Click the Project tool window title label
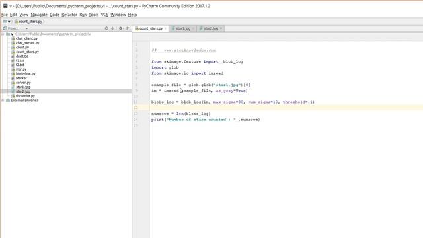The height and width of the screenshot is (238, 423). pyautogui.click(x=13, y=28)
